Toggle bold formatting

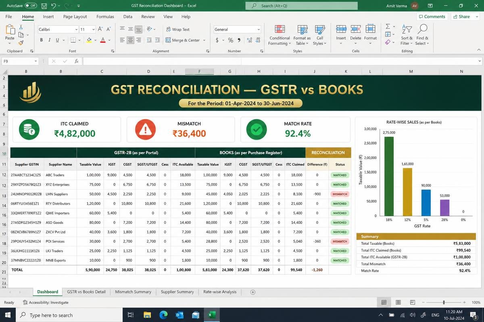click(41, 40)
